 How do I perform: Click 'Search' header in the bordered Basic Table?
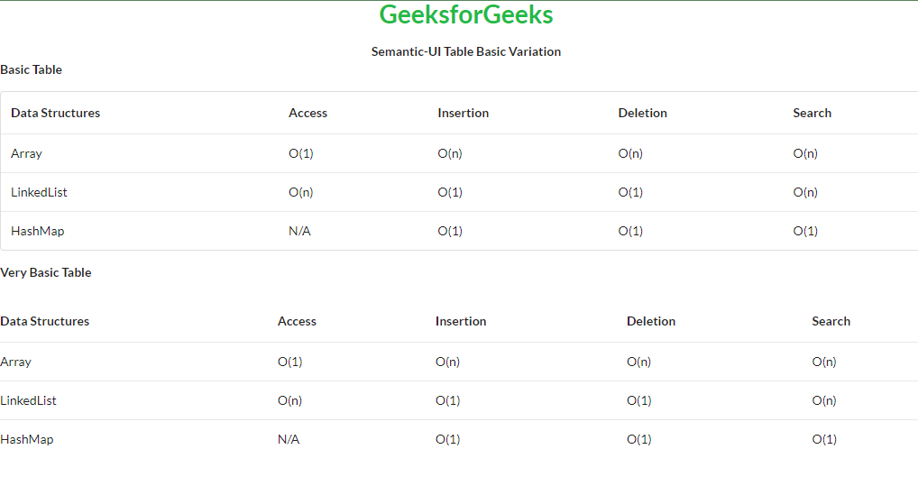812,113
